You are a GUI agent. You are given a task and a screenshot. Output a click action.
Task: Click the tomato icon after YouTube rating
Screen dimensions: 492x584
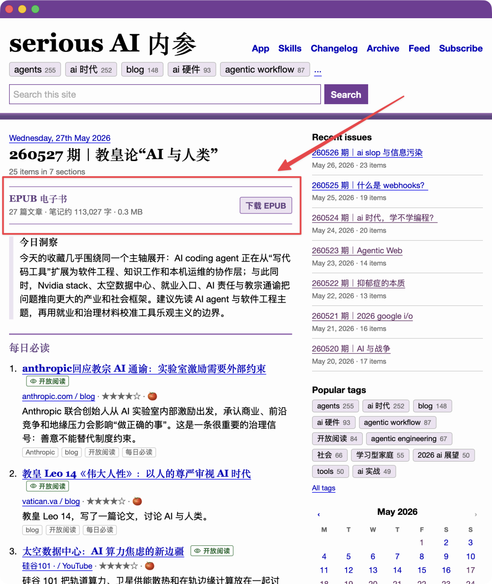pyautogui.click(x=149, y=566)
